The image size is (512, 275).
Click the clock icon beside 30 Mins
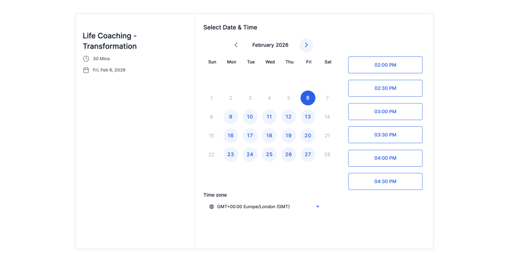click(86, 59)
